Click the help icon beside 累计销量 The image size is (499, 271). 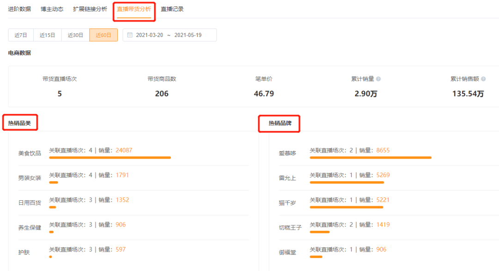click(x=378, y=79)
